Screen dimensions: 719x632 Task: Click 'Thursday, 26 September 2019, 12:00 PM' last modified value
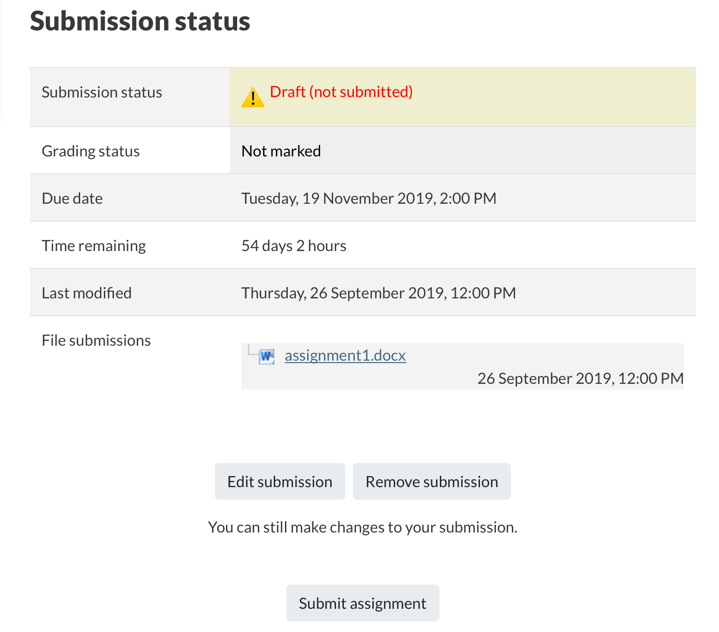379,293
